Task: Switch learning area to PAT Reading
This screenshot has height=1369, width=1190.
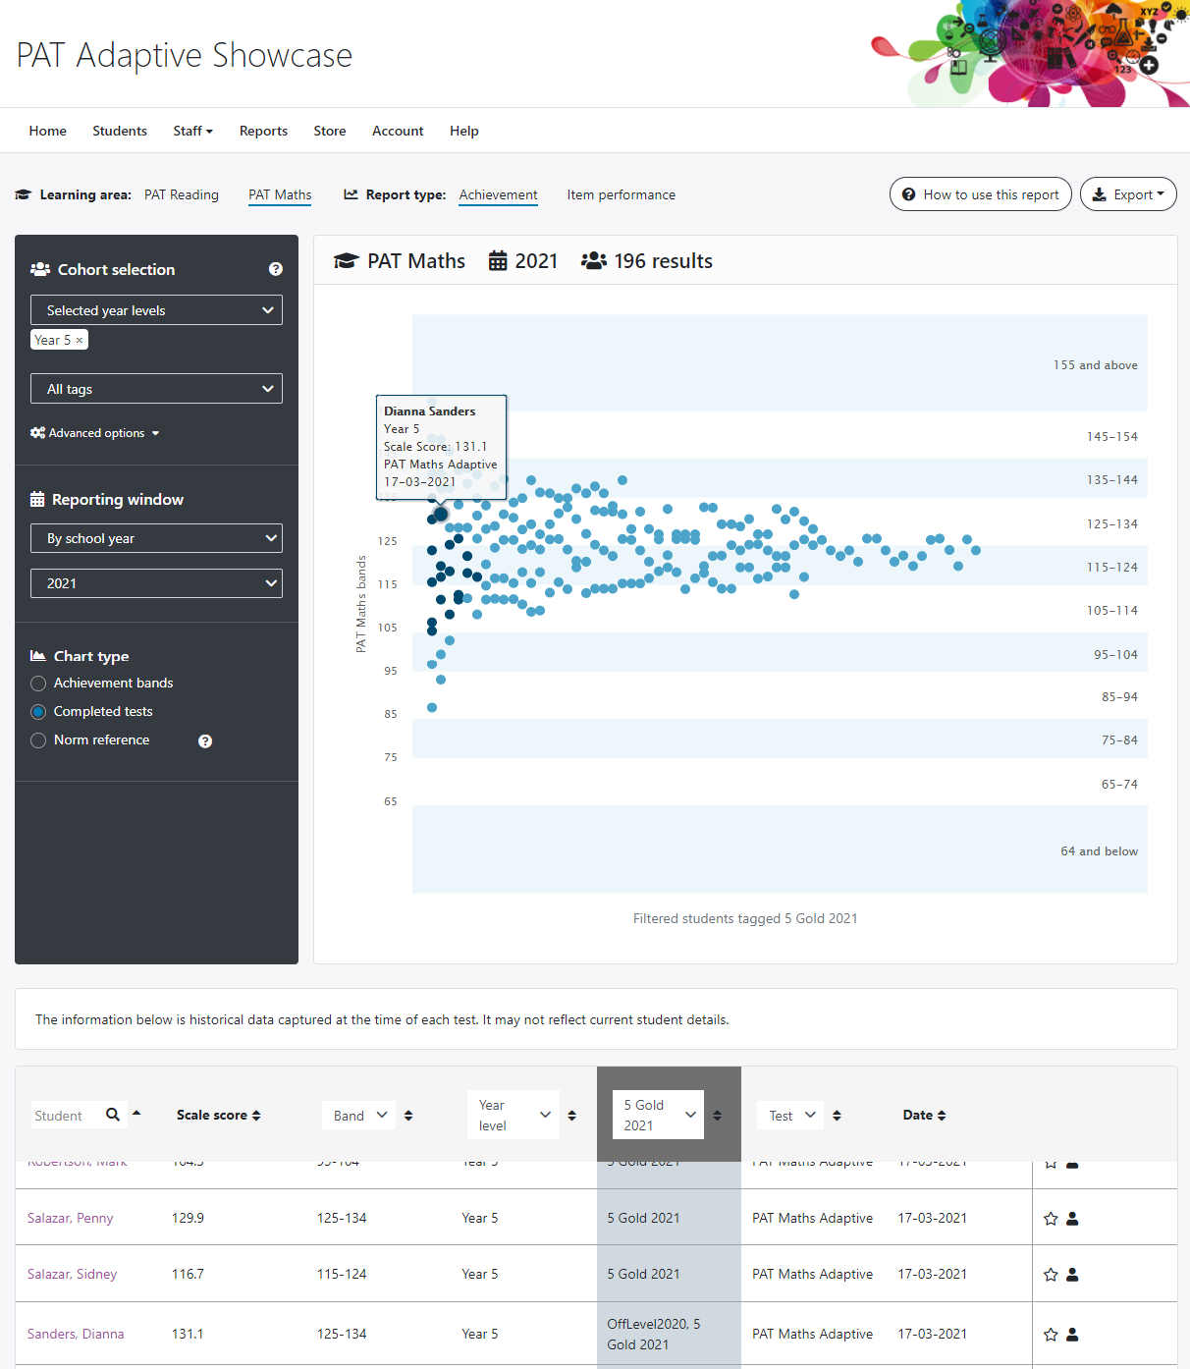Action: click(x=182, y=194)
